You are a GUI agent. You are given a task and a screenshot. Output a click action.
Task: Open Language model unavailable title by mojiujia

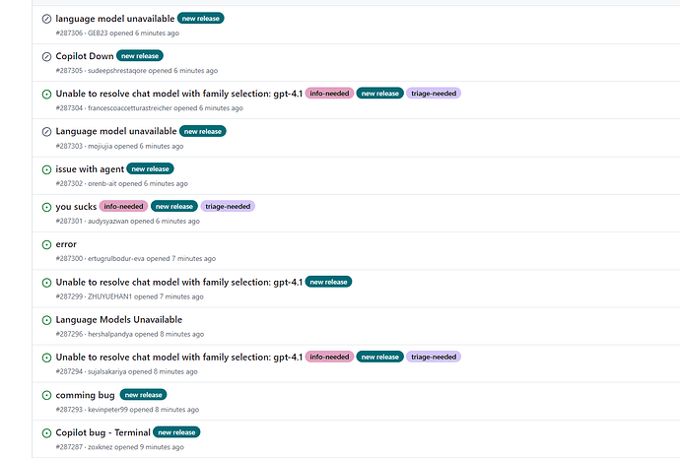click(116, 131)
